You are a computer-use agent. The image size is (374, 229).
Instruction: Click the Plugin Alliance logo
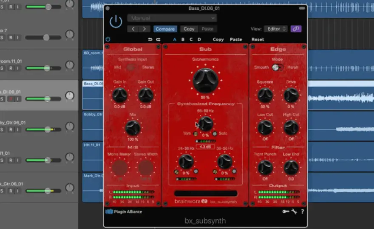coord(124,211)
